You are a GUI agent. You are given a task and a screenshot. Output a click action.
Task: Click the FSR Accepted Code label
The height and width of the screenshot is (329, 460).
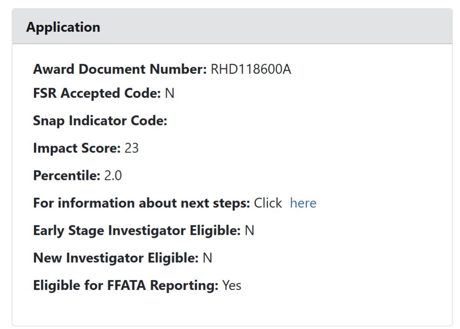pyautogui.click(x=97, y=93)
